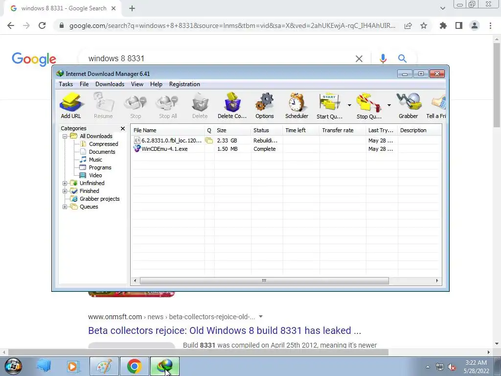
Task: Reload the Chrome page
Action: coord(42,25)
